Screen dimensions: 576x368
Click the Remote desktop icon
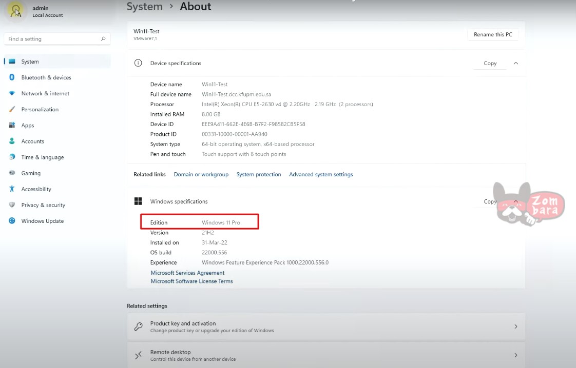[138, 355]
